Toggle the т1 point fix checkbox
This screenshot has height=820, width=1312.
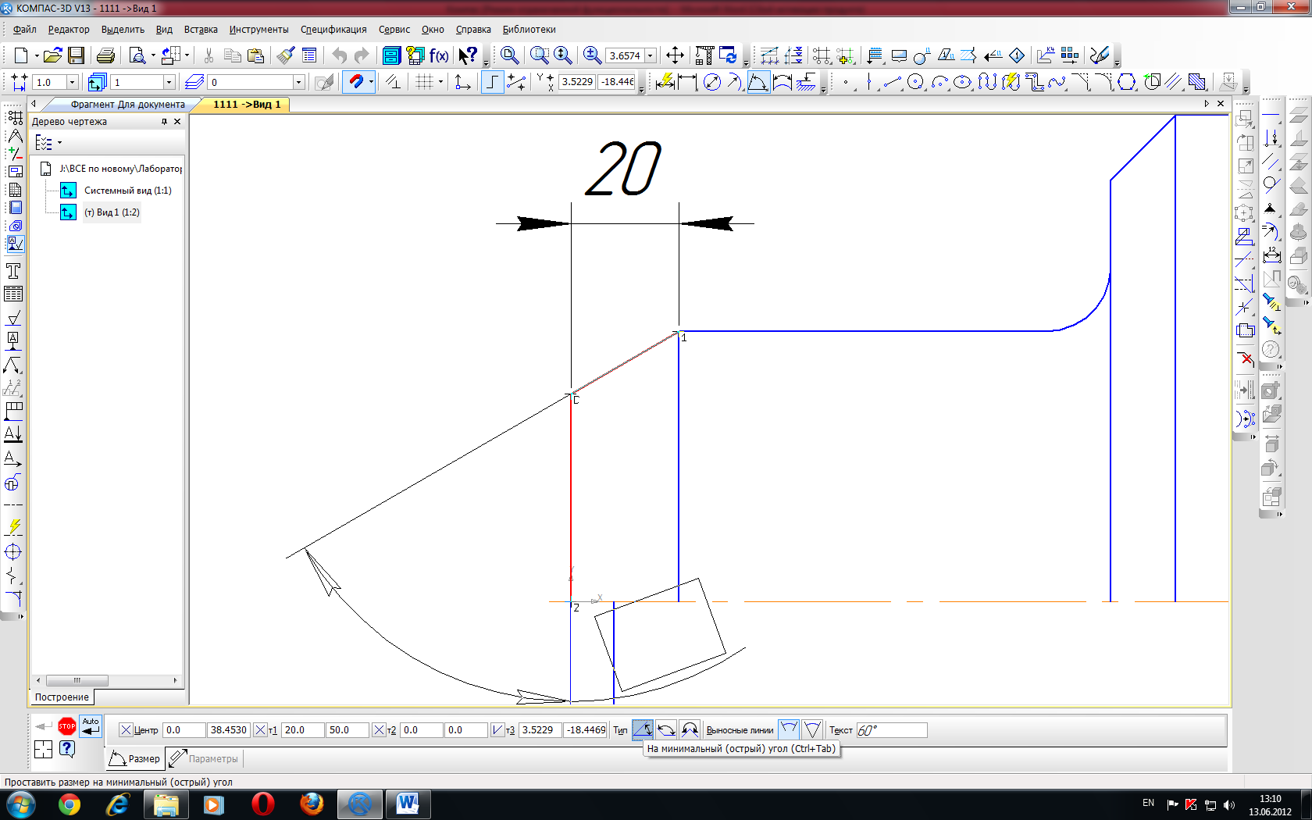click(x=261, y=730)
